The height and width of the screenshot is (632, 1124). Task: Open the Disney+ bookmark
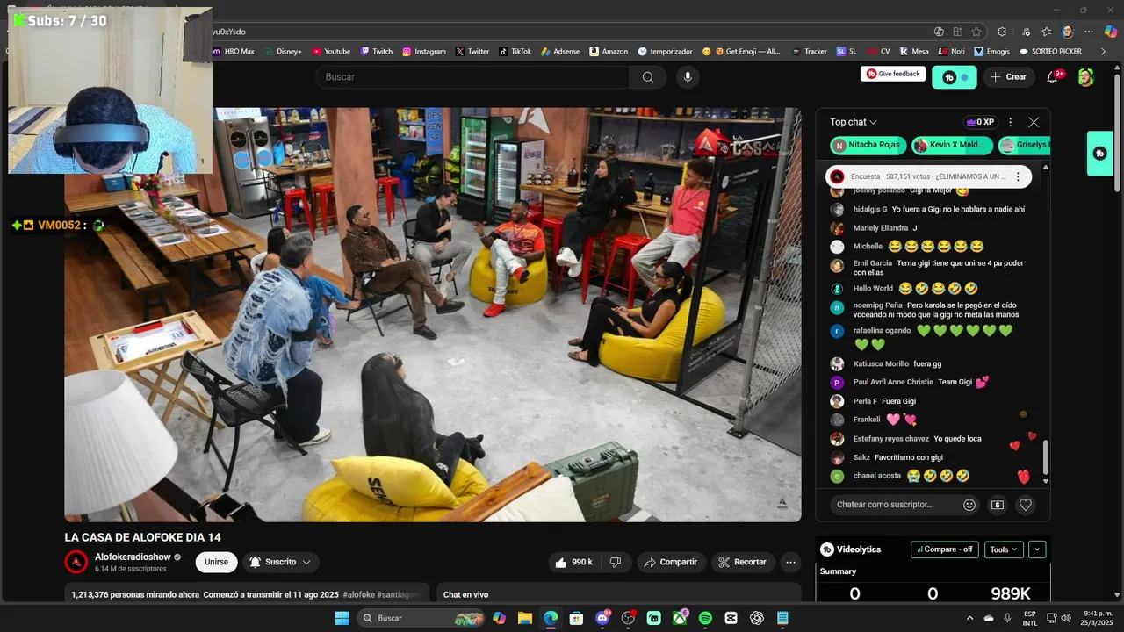click(x=283, y=52)
